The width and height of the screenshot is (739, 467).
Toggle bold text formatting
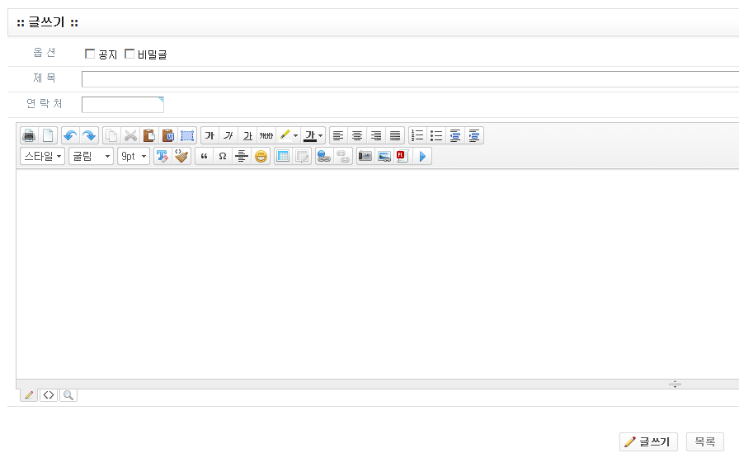click(209, 135)
